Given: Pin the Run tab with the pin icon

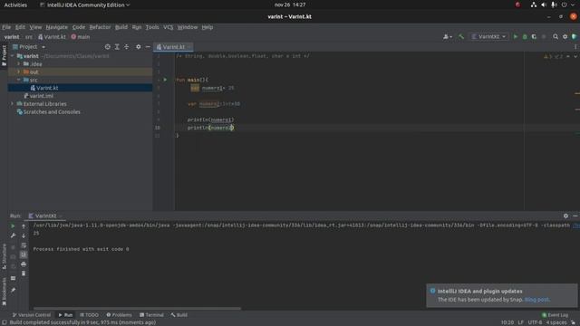Looking at the screenshot, I should [x=13, y=290].
